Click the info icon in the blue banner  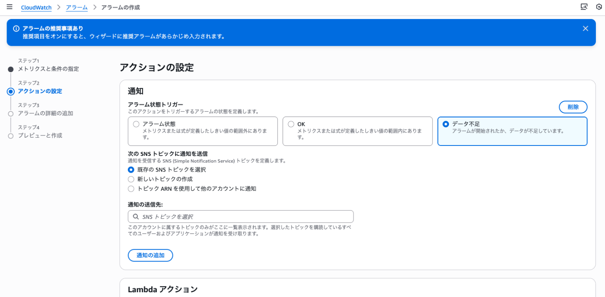coord(16,28)
